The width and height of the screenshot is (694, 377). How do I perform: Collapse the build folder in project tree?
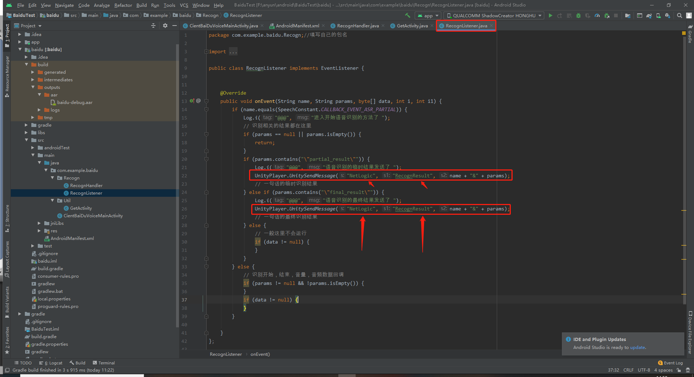pos(27,64)
